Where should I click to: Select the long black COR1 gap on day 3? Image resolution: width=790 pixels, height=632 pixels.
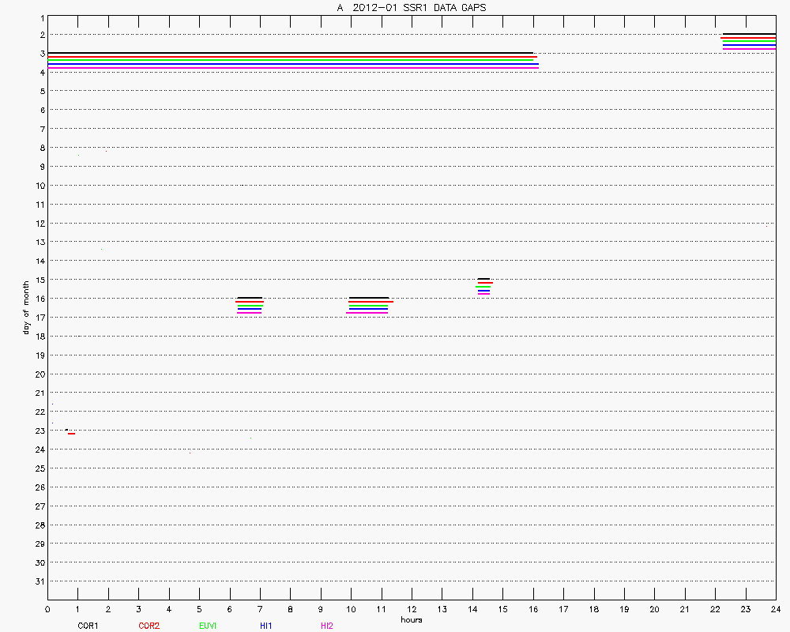pyautogui.click(x=291, y=53)
